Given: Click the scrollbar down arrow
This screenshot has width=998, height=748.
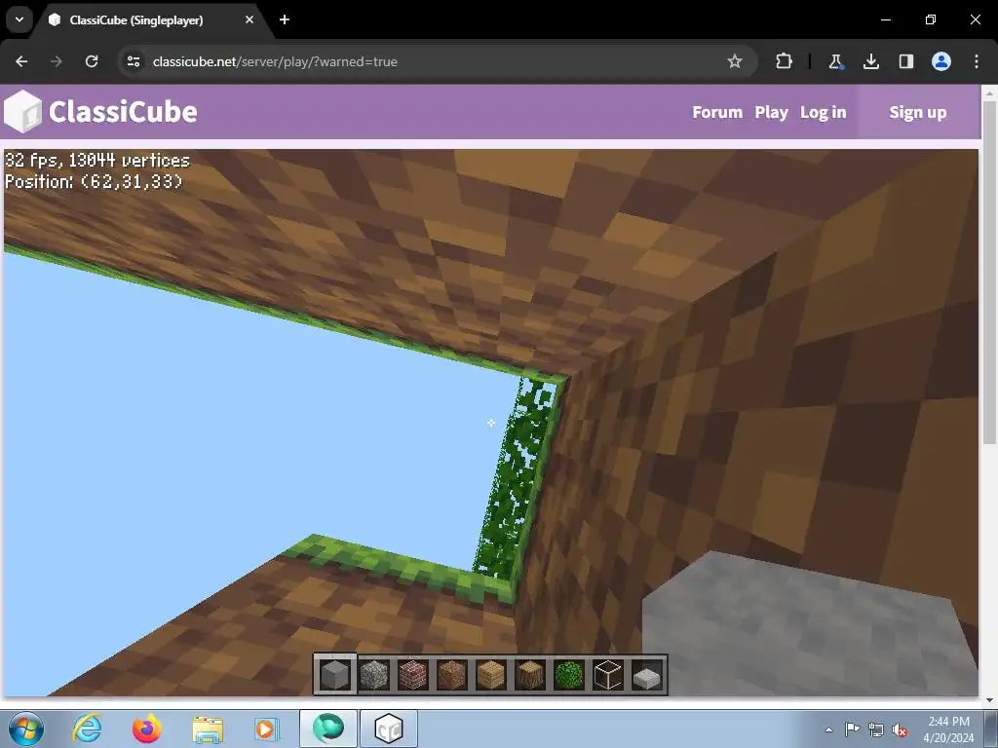Looking at the screenshot, I should pyautogui.click(x=988, y=699).
